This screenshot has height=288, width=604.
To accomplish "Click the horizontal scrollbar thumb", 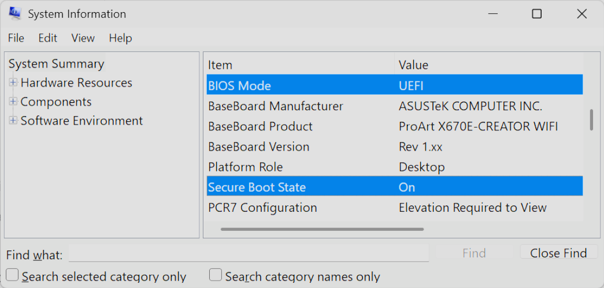I will [x=322, y=229].
